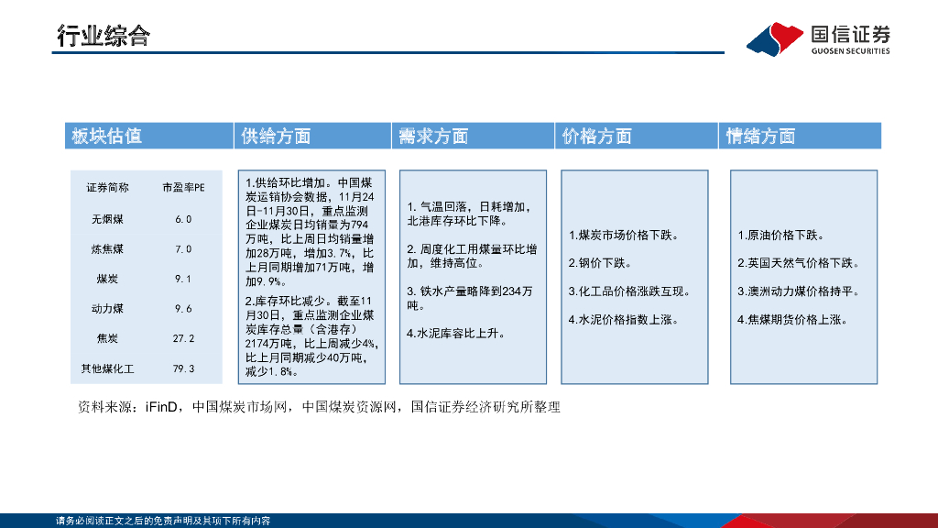Select the 板块估值 header
The width and height of the screenshot is (938, 528).
(x=149, y=136)
